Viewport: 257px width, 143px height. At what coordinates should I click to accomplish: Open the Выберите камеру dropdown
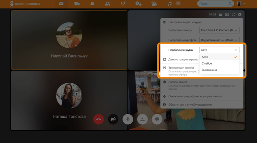[219, 30]
